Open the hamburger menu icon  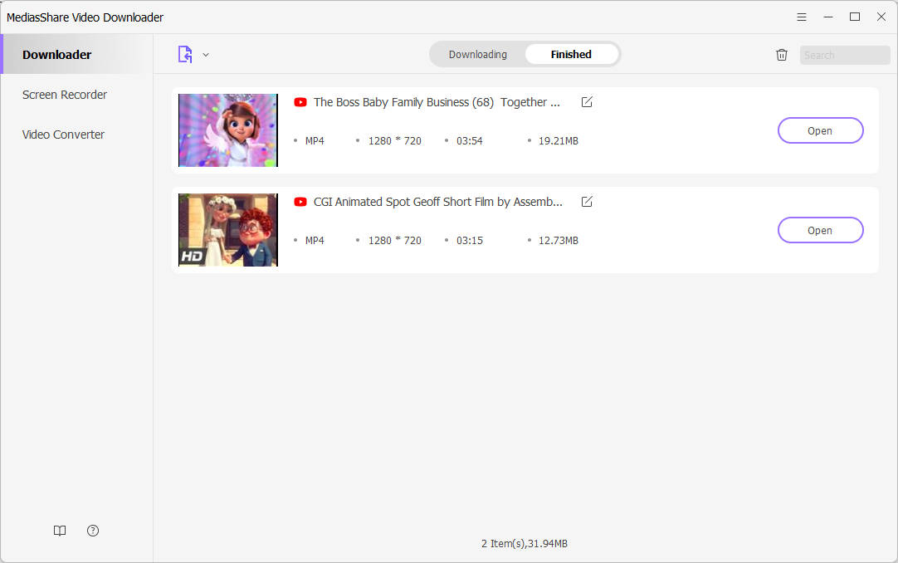point(801,17)
